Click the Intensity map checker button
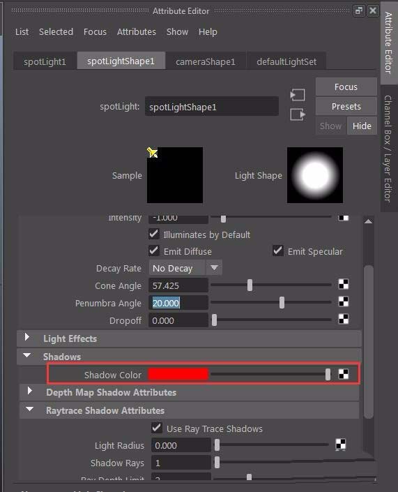This screenshot has width=398, height=492. click(x=344, y=218)
